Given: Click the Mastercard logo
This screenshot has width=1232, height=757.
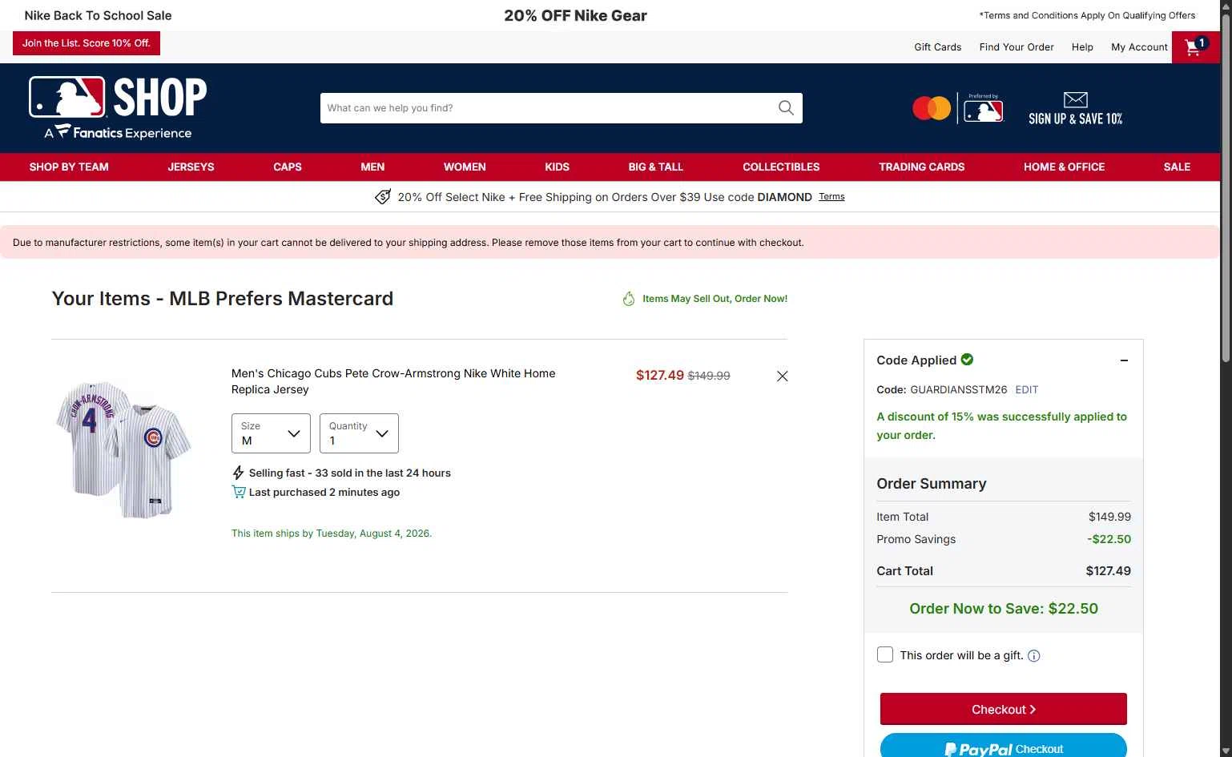Looking at the screenshot, I should 932,108.
